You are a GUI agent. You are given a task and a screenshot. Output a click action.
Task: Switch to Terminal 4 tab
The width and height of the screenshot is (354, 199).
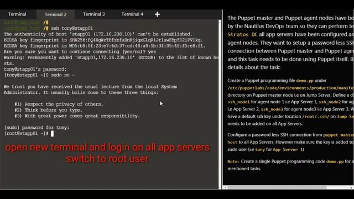click(132, 14)
